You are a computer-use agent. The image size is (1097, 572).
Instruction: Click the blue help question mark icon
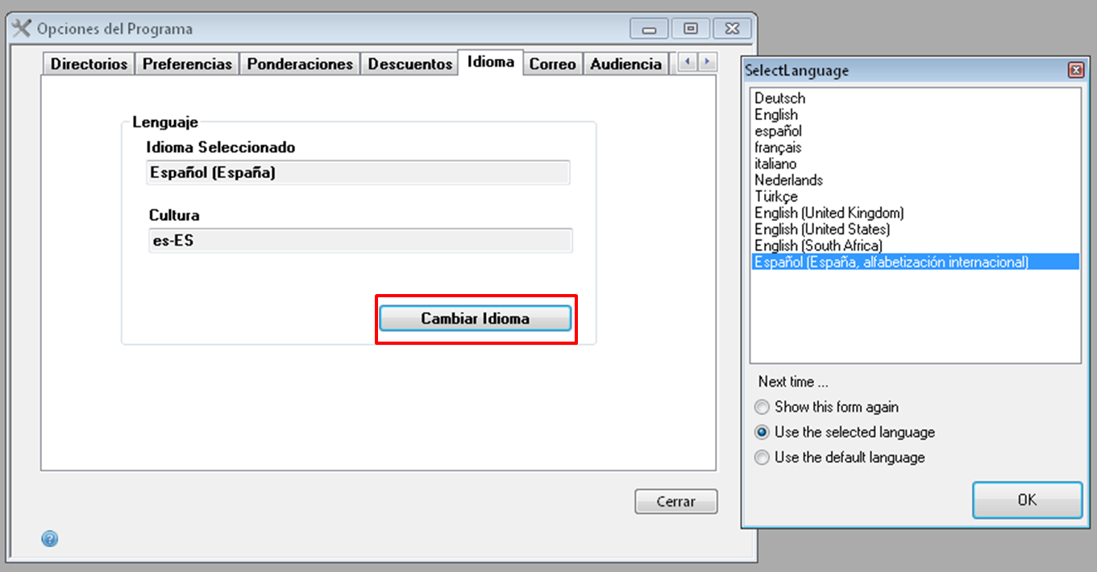click(49, 539)
